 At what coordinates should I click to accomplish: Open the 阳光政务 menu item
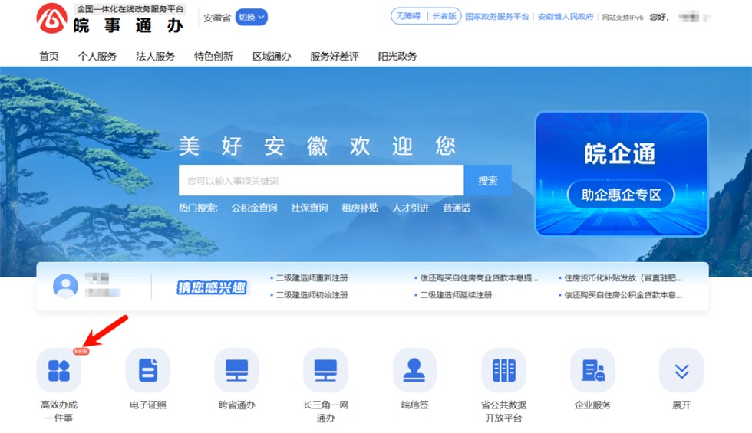click(397, 56)
